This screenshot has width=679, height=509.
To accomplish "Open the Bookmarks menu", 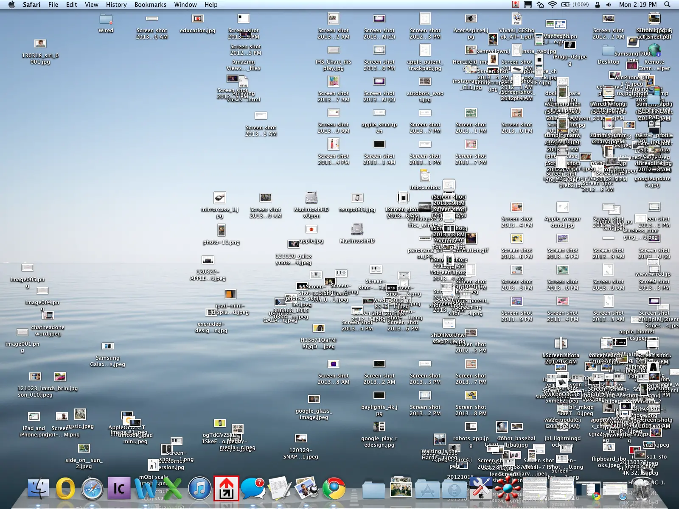I will pyautogui.click(x=150, y=5).
